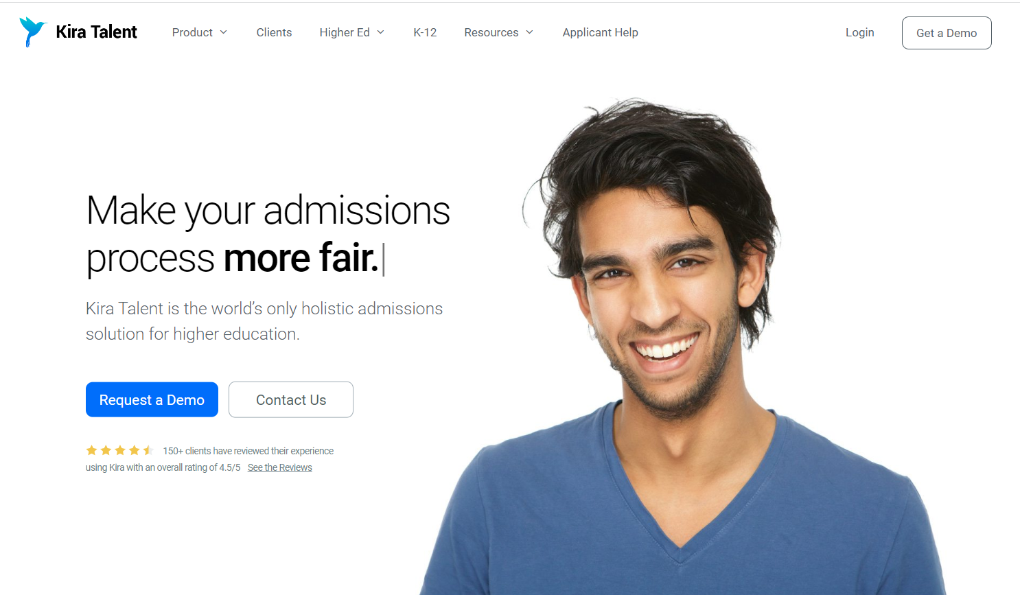Image resolution: width=1020 pixels, height=595 pixels.
Task: Go to the Clients page
Action: pyautogui.click(x=274, y=32)
